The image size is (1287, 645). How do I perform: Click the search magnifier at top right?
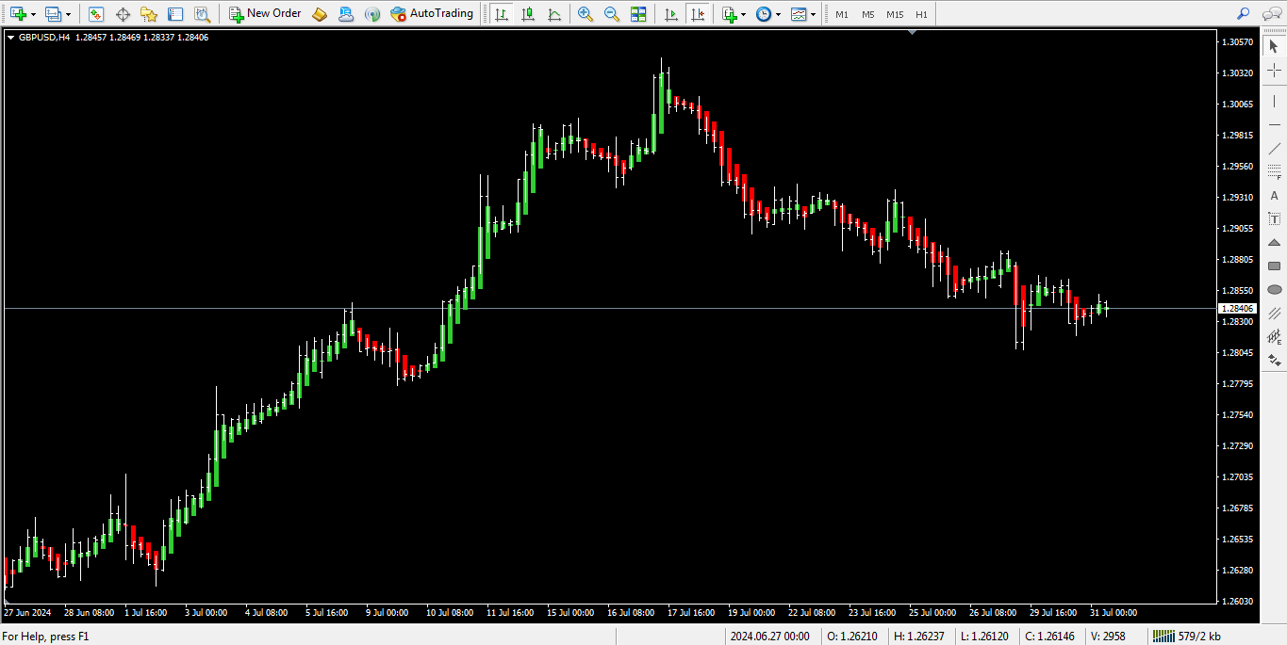(x=1243, y=14)
